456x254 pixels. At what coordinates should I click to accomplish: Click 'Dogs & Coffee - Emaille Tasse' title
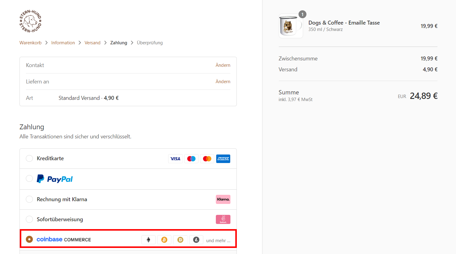(x=344, y=23)
